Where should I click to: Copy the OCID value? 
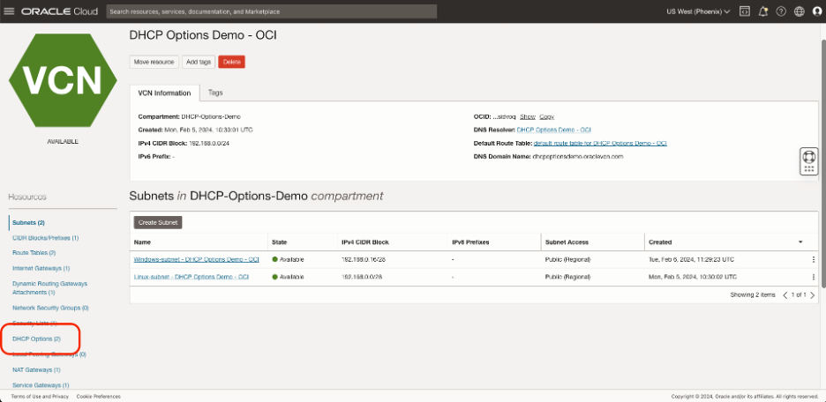(x=547, y=116)
